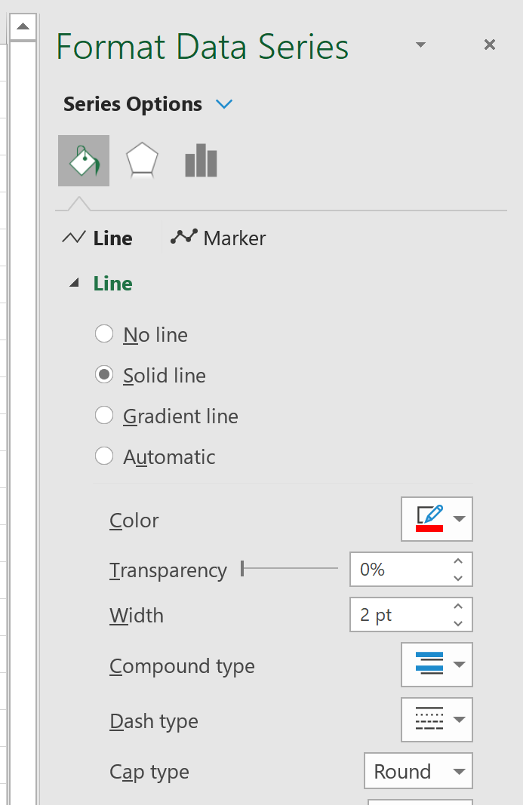Switch to the Marker tab
The width and height of the screenshot is (523, 805).
pos(234,237)
